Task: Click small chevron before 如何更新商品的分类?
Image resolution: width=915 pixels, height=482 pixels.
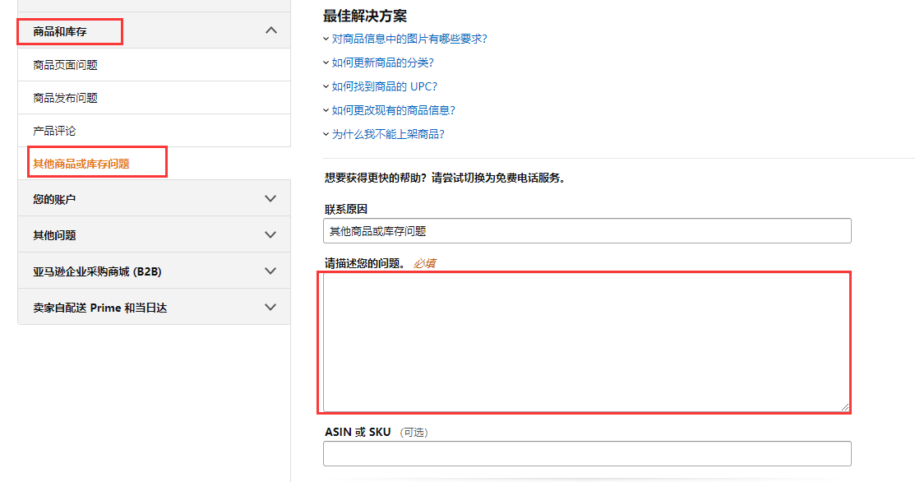Action: 326,63
